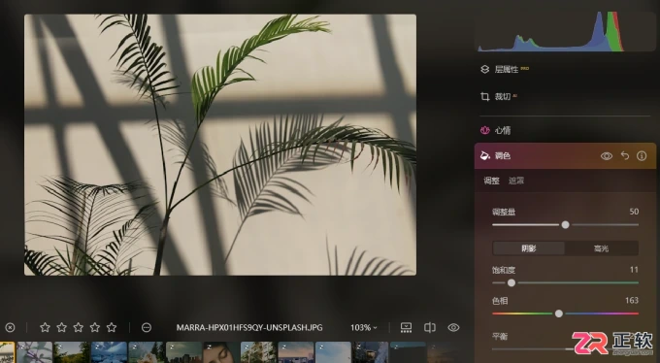Select the 高光 highlights segment
The image size is (660, 363).
[x=601, y=248]
